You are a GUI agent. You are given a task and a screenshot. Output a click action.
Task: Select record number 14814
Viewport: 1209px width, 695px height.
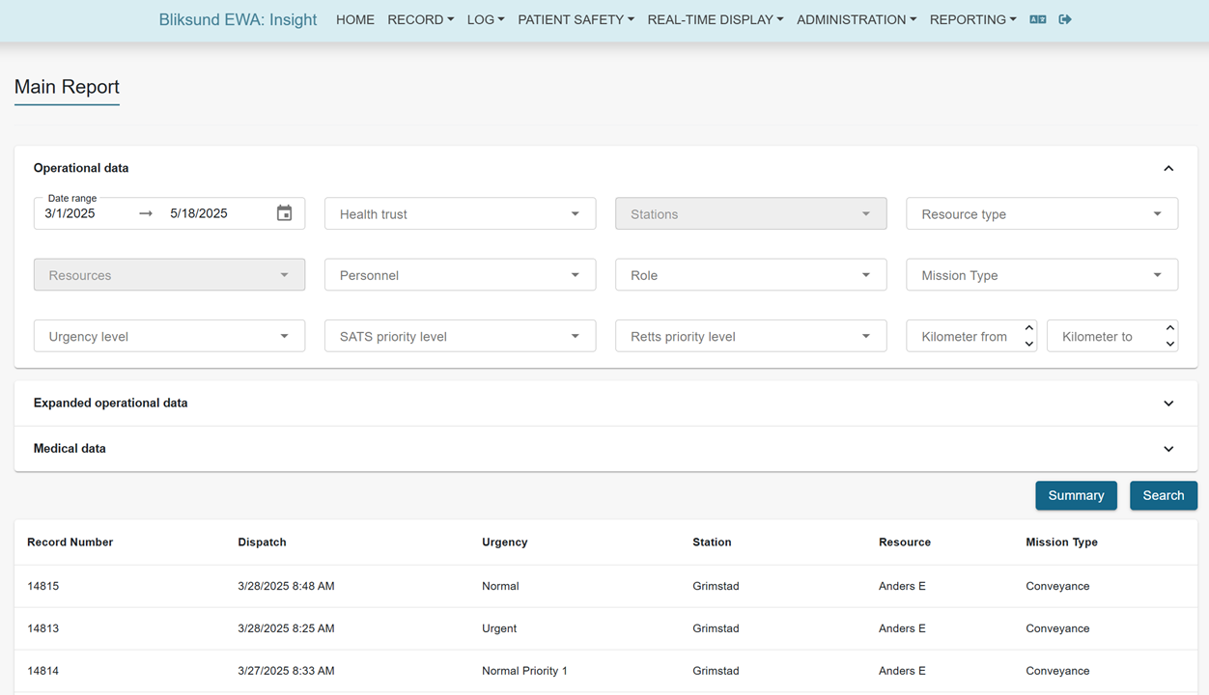[x=43, y=671]
